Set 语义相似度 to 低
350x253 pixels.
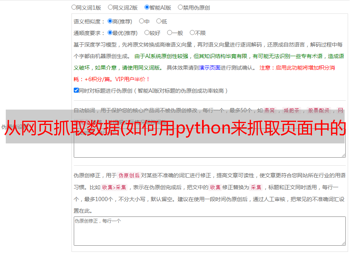[159, 21]
